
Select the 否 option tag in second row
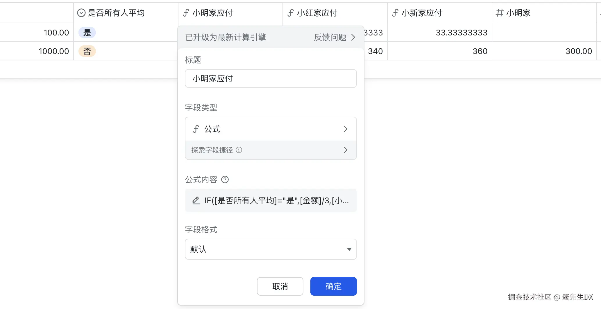87,51
